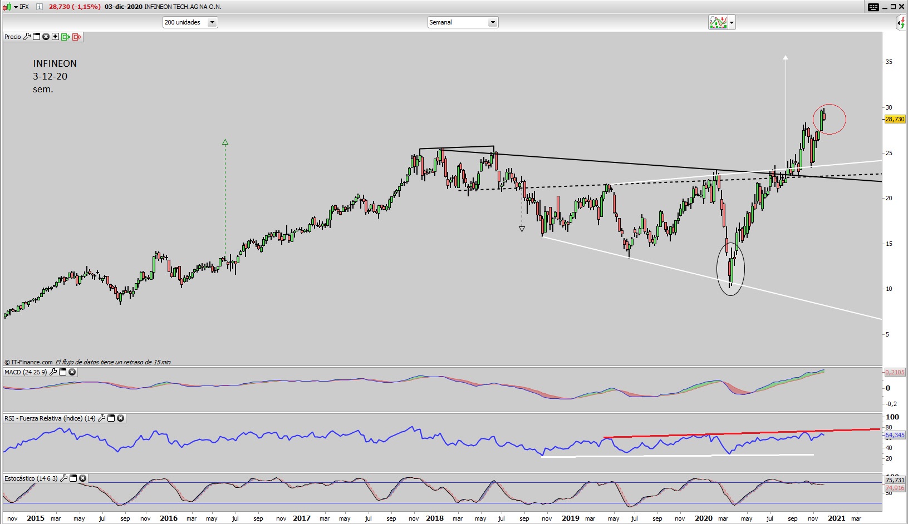Click the 2019 label on time axis

click(571, 518)
